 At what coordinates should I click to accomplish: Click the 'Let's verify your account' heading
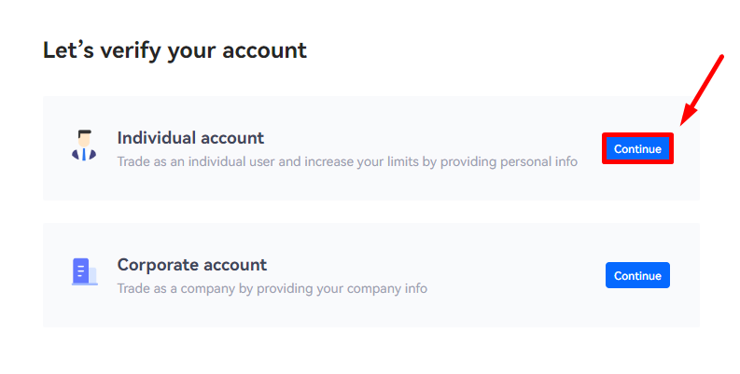coord(175,50)
